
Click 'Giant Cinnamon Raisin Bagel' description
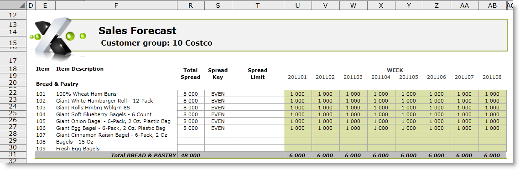coord(111,135)
